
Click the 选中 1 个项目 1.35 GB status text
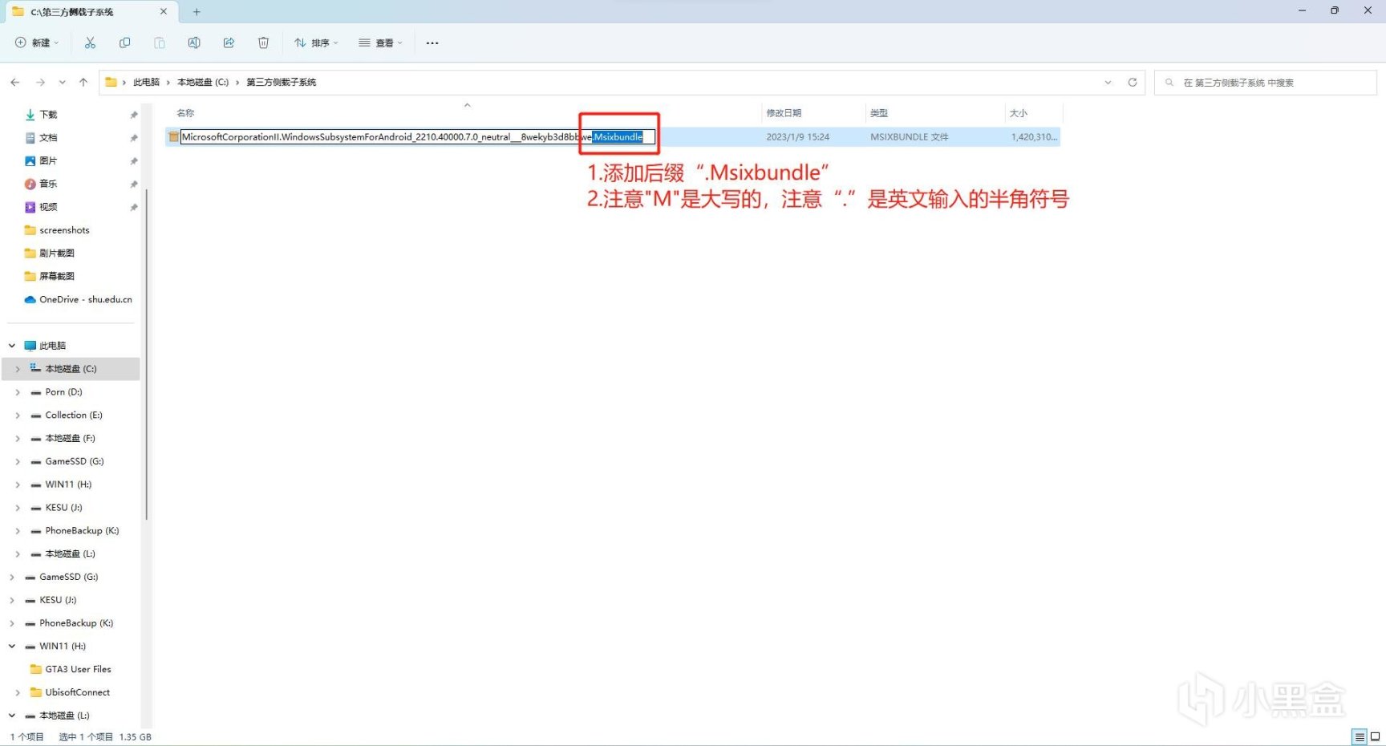(105, 737)
